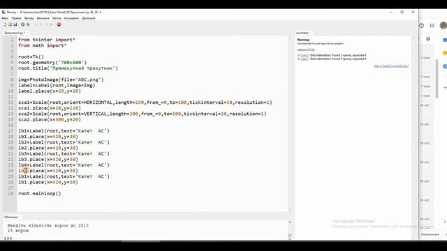Run current script with green play icon

tap(23, 24)
